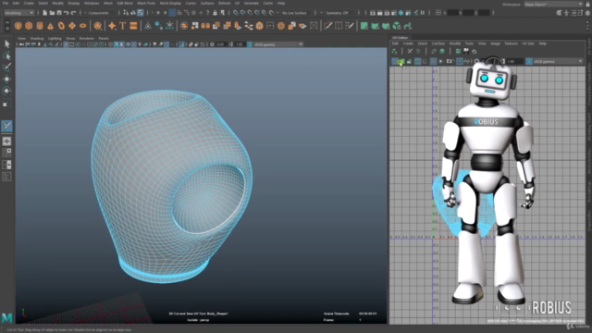Viewport: 592px width, 333px height.
Task: Select the UV Editor tab
Action: tap(400, 38)
